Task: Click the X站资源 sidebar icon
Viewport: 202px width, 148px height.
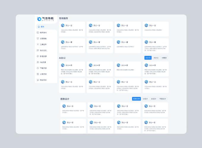Action: [x=38, y=62]
